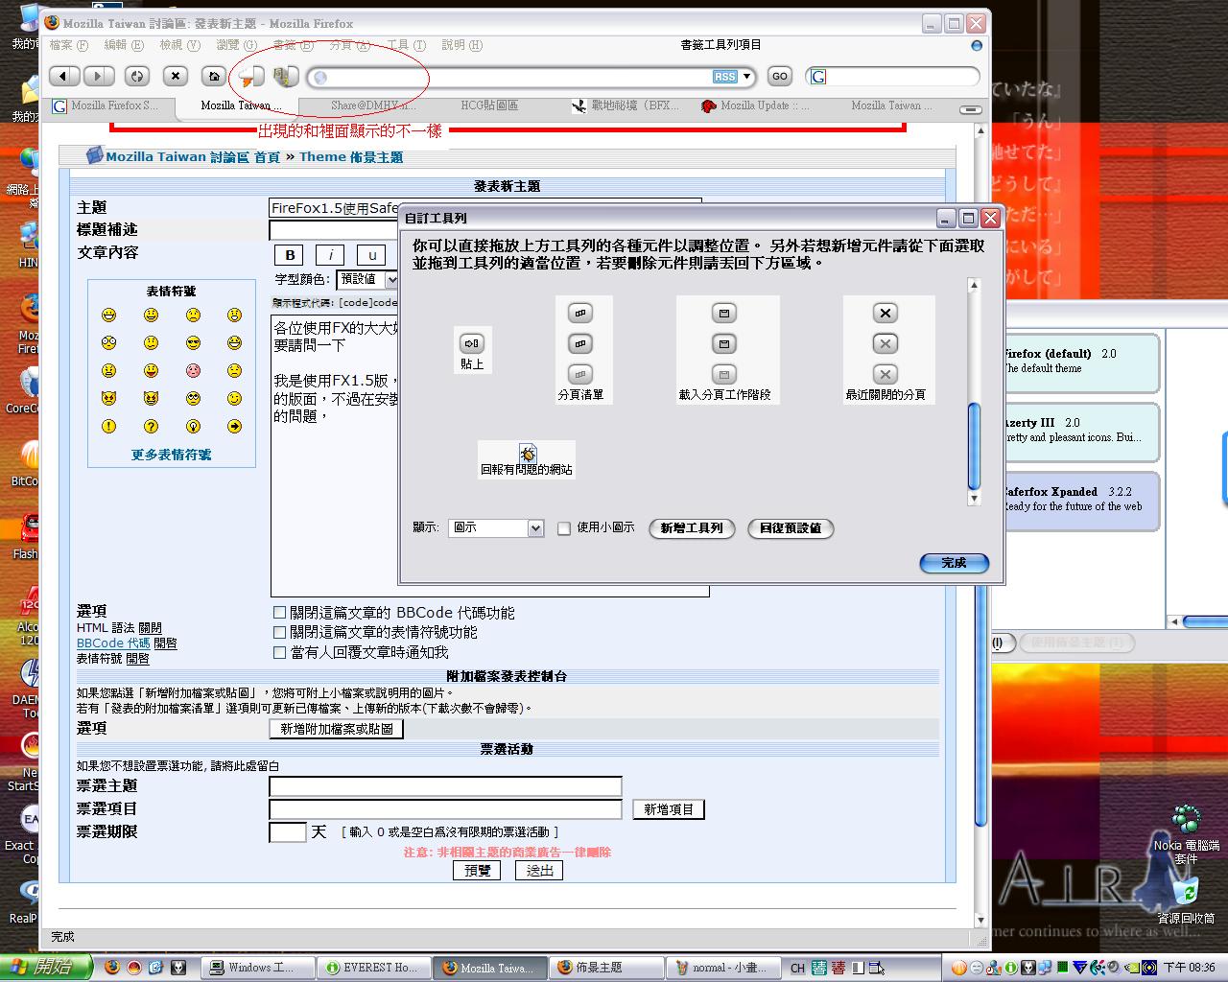Click the Stop (X) toolbar button

pos(175,76)
